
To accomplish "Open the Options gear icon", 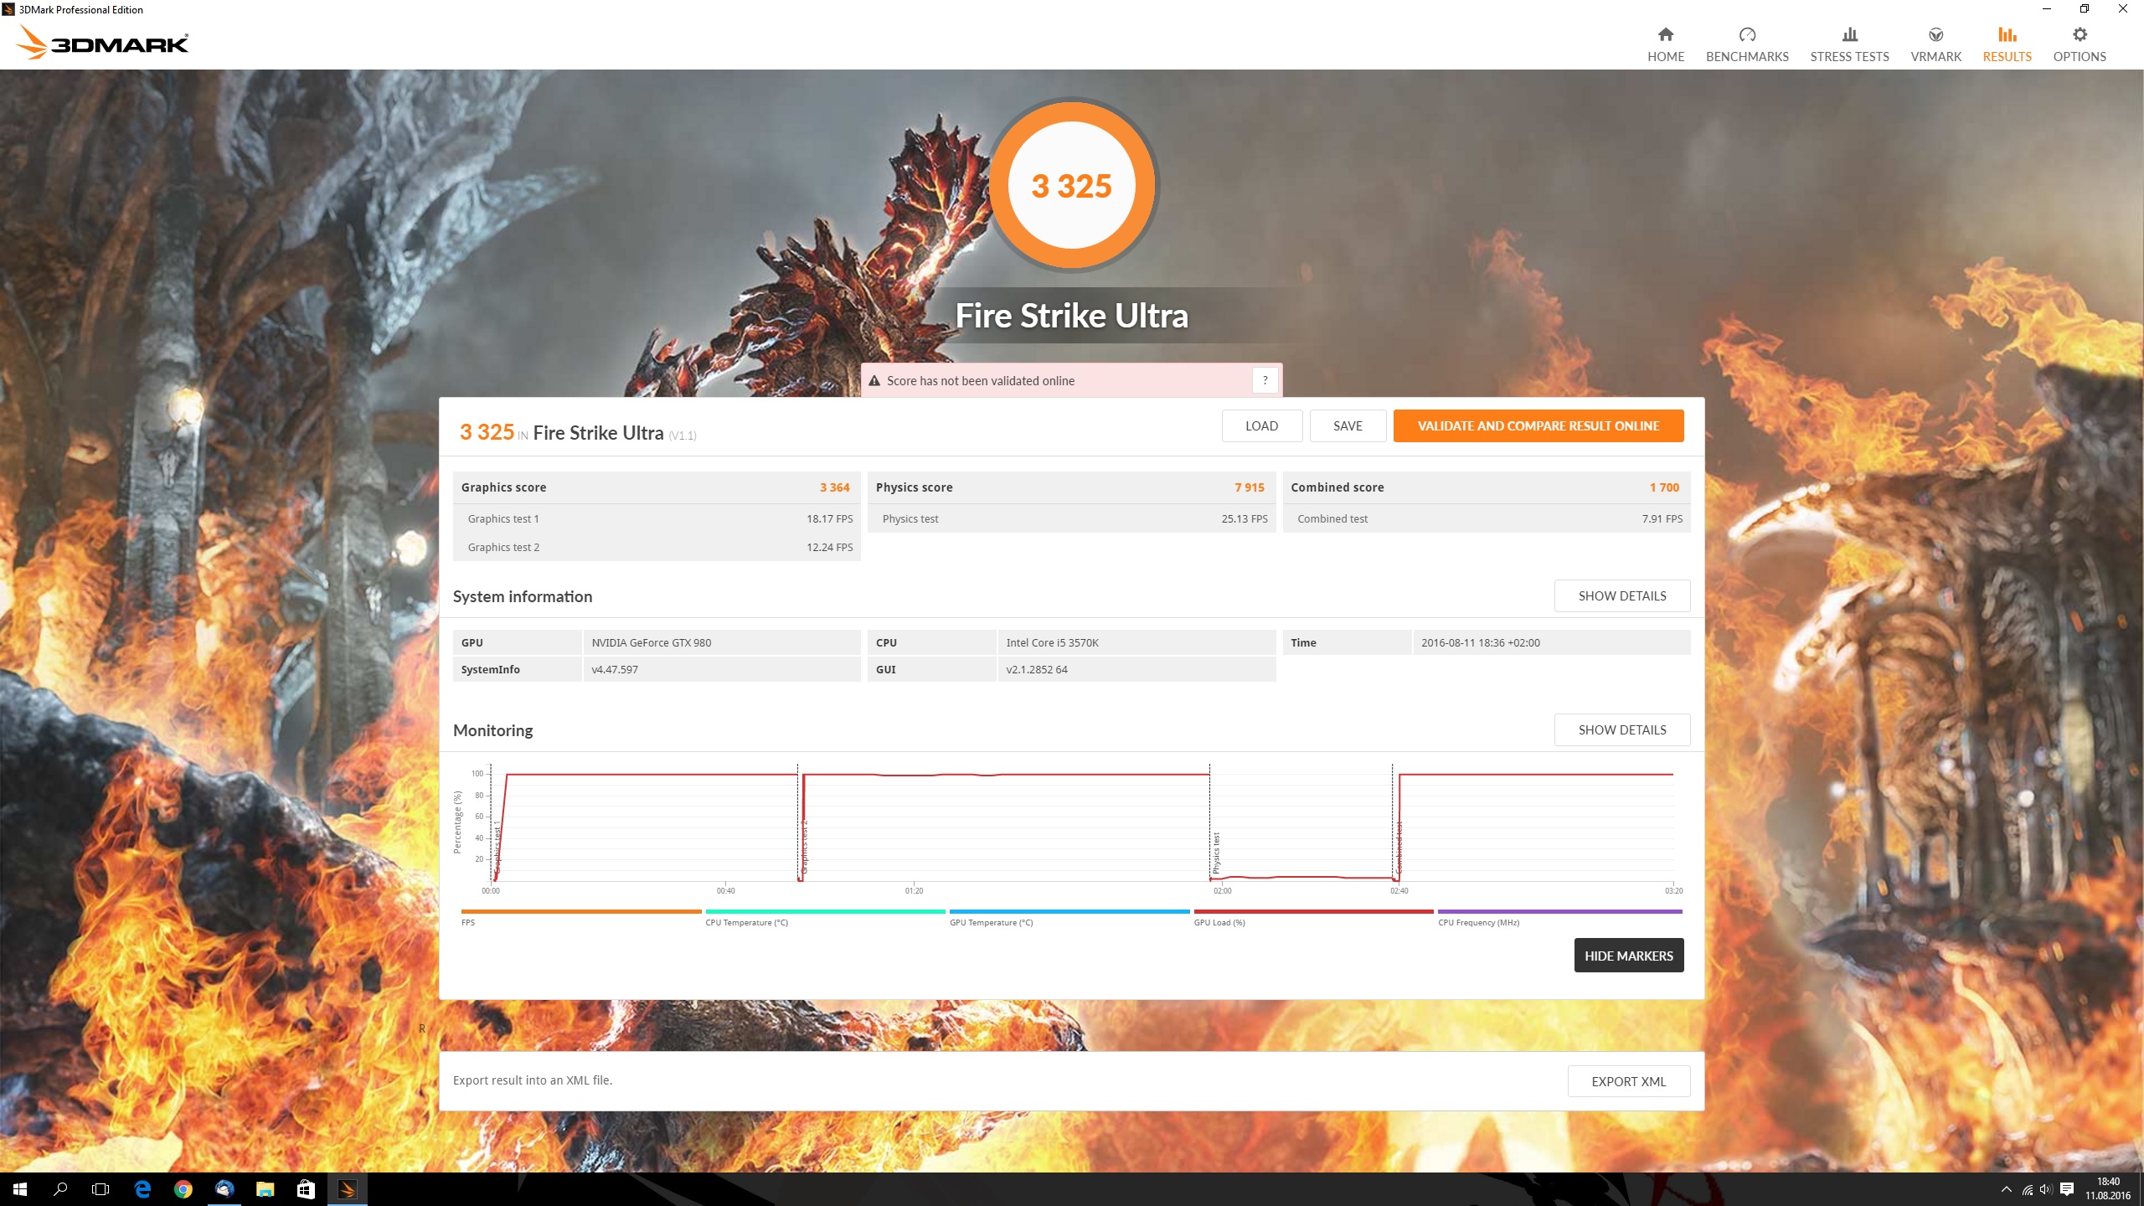I will pos(2080,34).
